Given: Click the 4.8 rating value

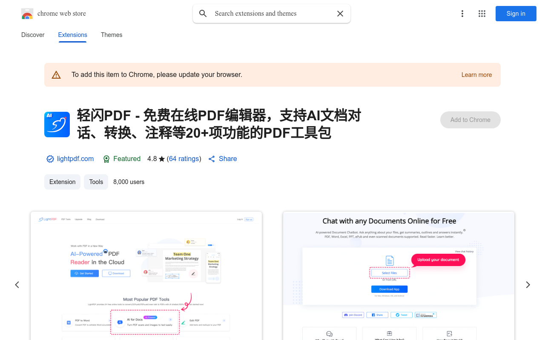Looking at the screenshot, I should pos(152,159).
